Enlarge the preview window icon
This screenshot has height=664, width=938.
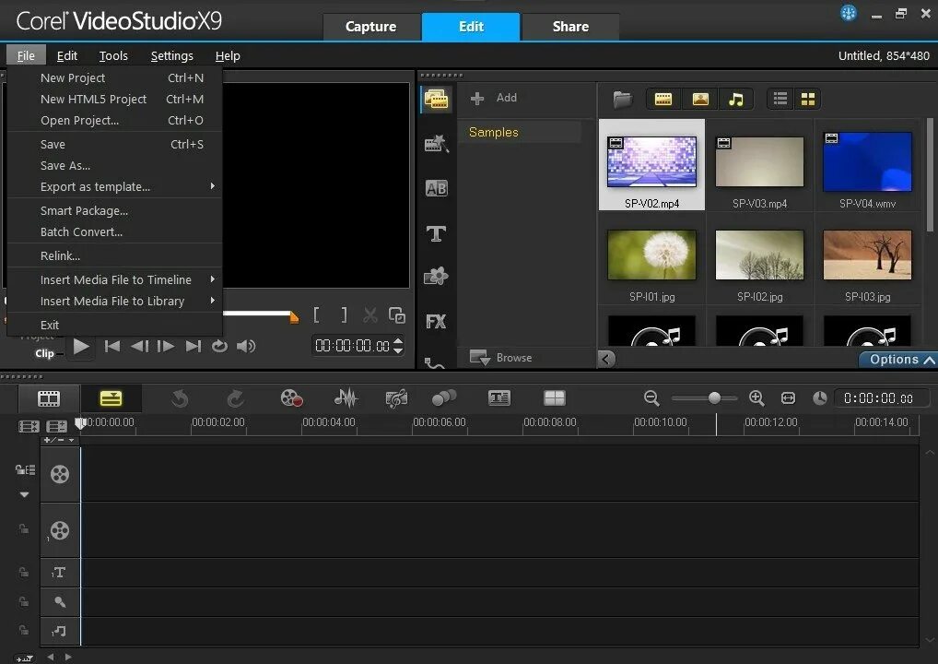click(x=396, y=314)
